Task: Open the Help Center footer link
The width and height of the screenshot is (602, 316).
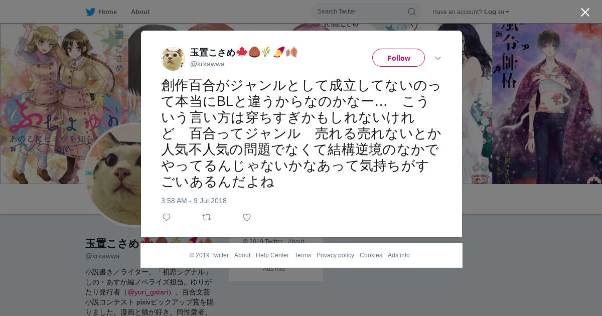Action: (272, 255)
